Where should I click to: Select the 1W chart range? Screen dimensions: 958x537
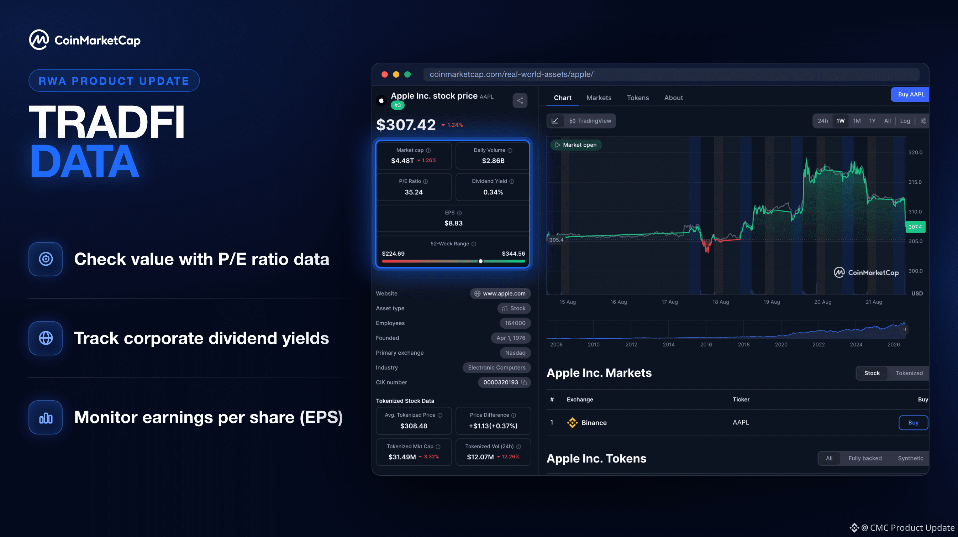point(841,121)
